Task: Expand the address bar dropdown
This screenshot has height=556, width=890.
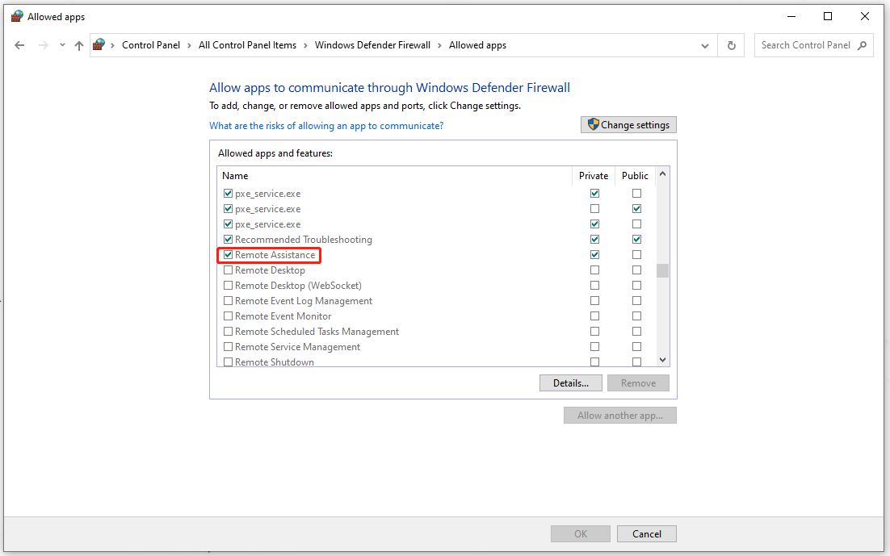Action: point(704,45)
